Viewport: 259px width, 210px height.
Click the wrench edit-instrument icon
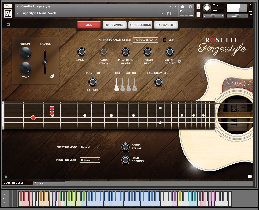point(8,6)
